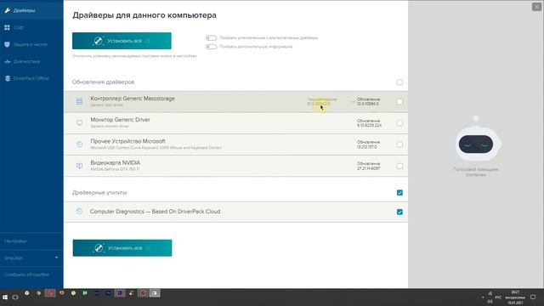Click the grid icon beside Софт

[x=7, y=27]
